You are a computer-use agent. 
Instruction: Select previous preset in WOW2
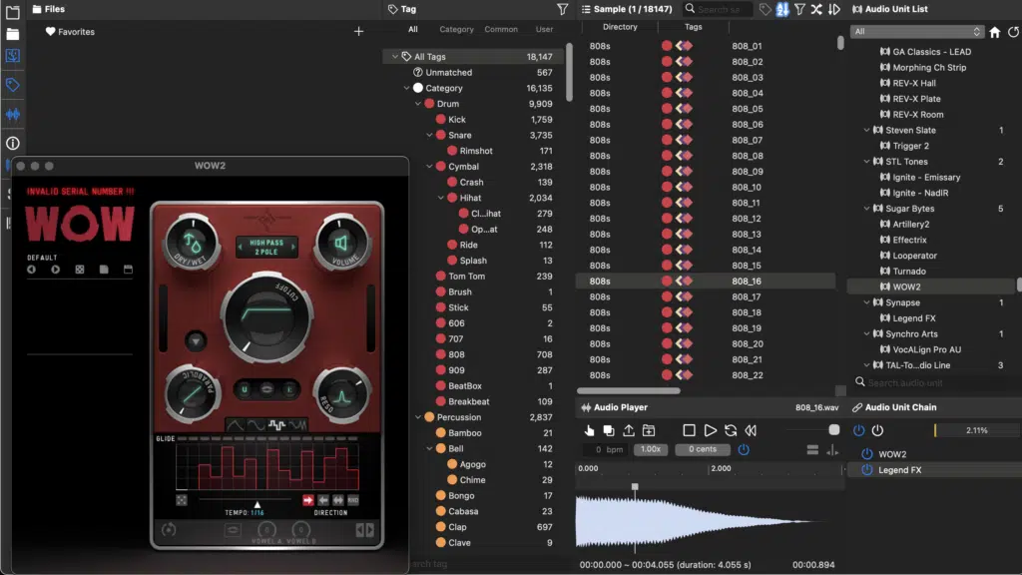pos(31,270)
